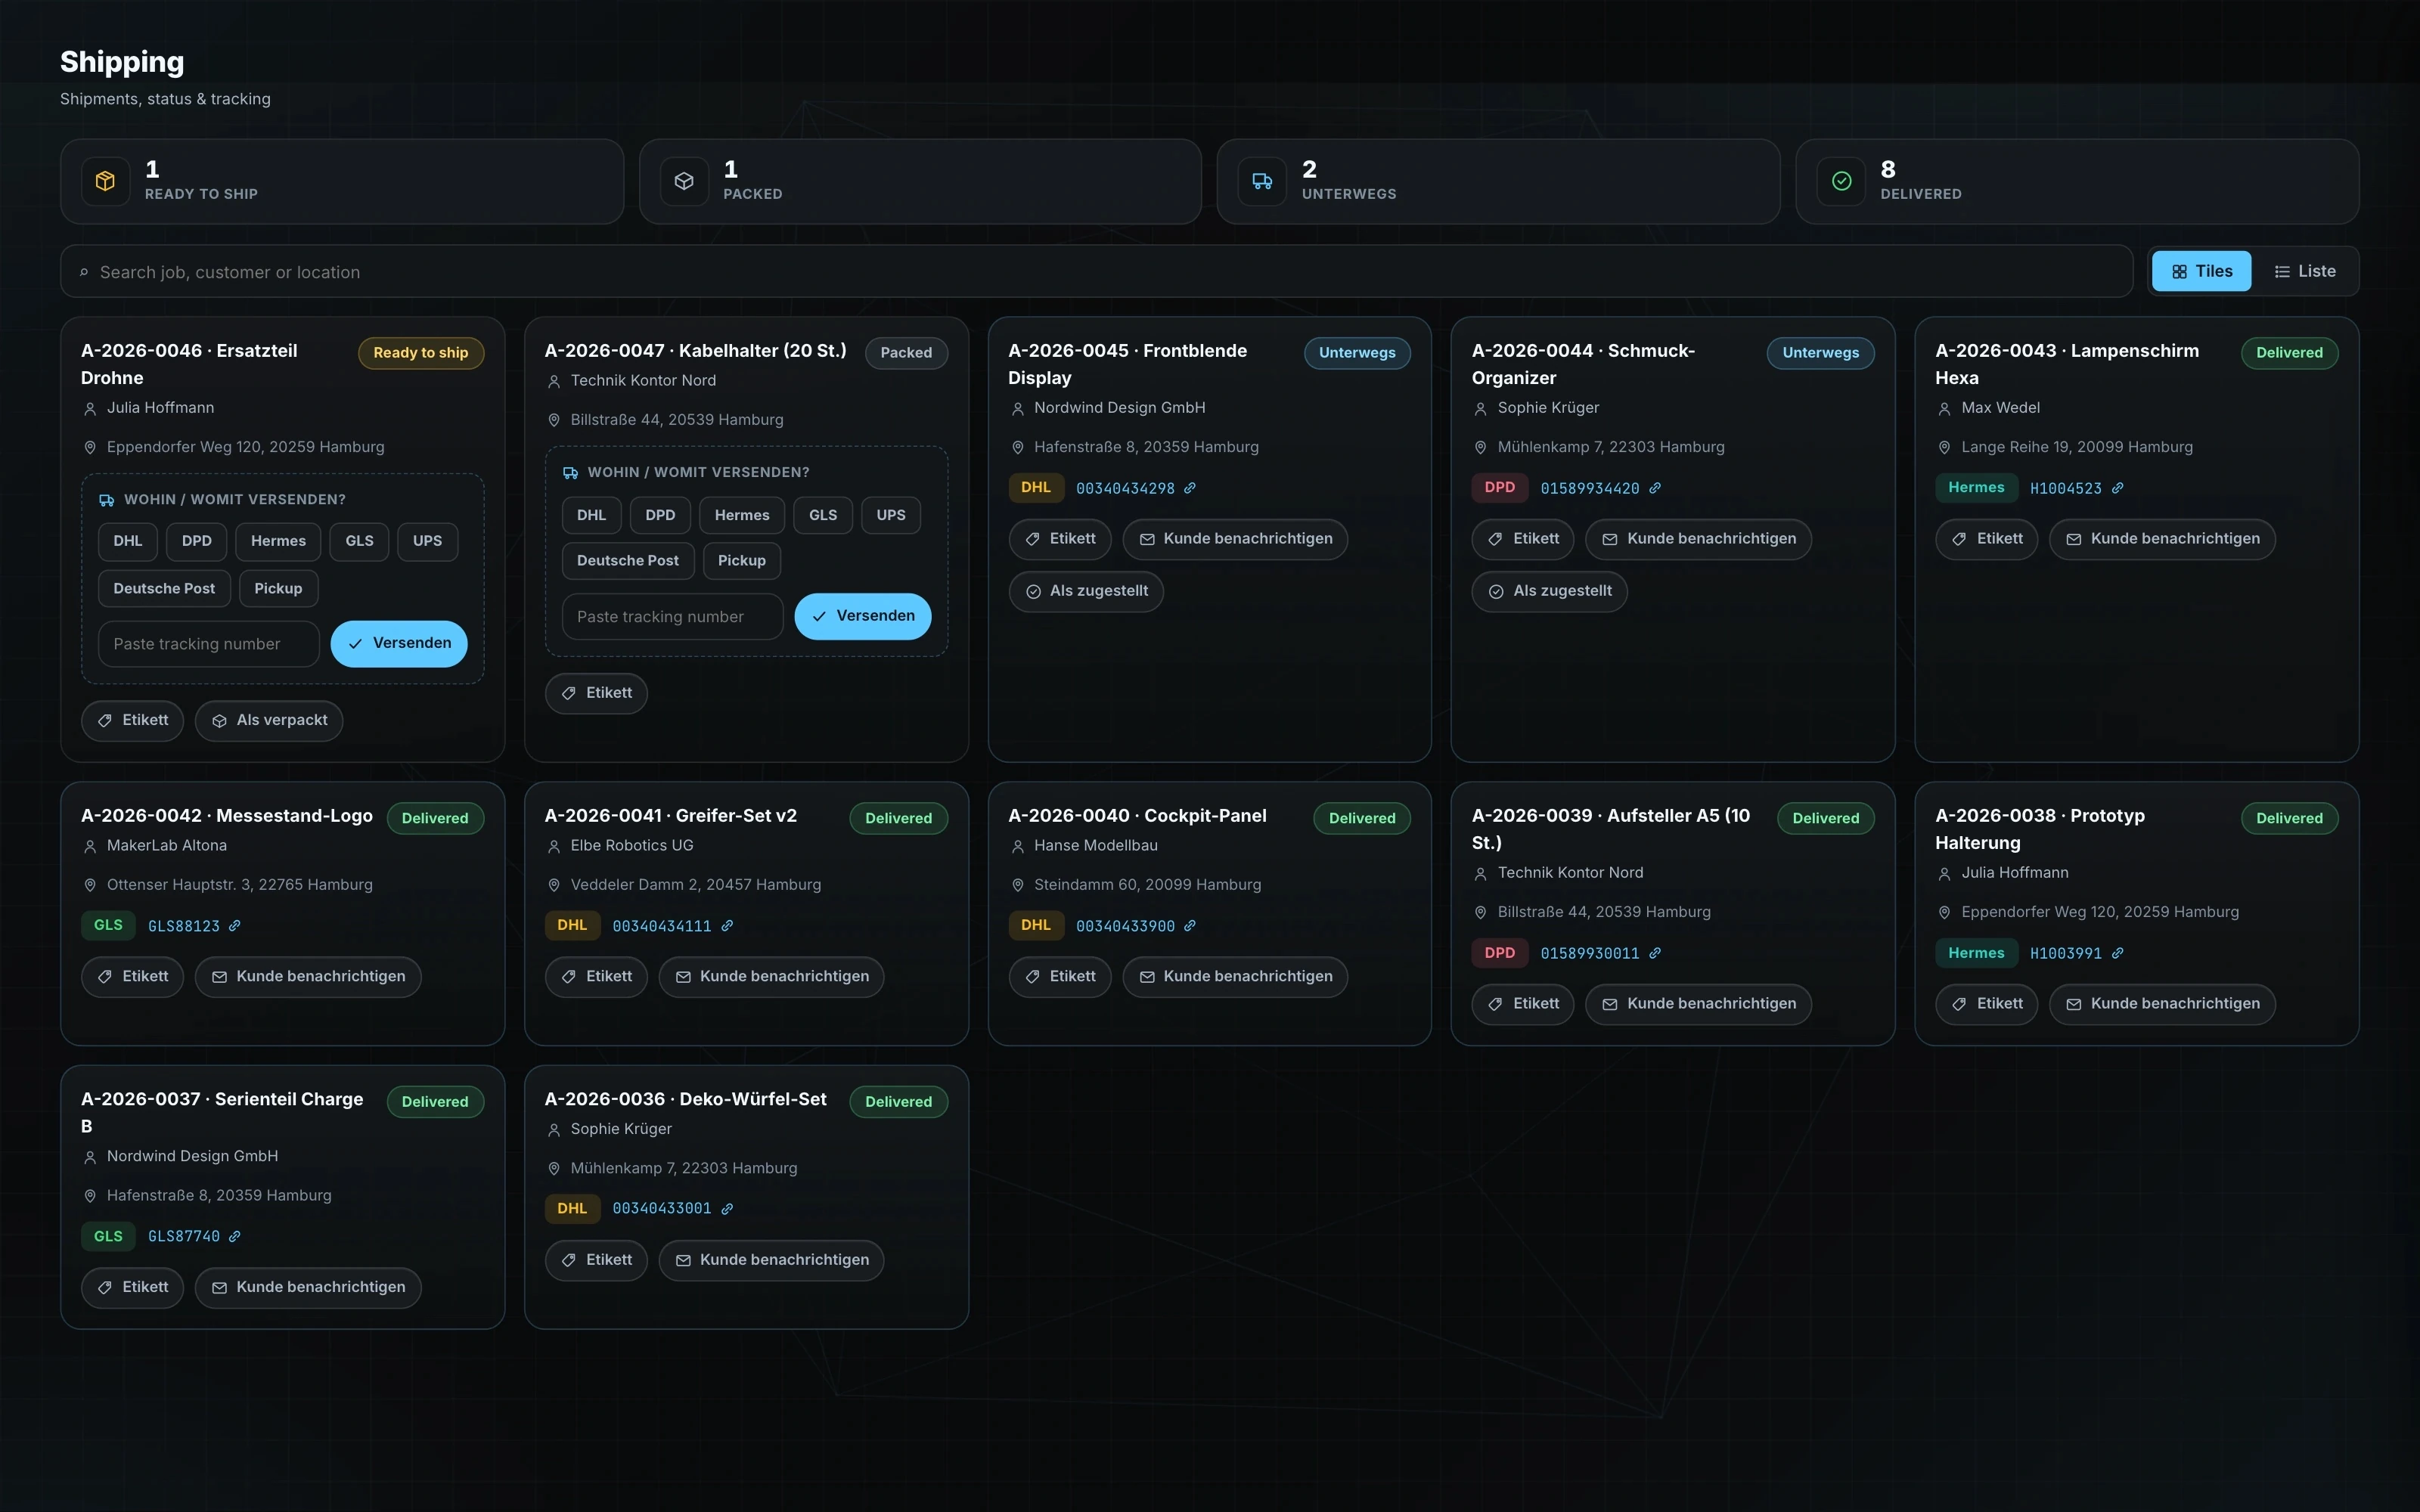The image size is (2420, 1512).
Task: Open tracking link icon beside H1003991
Action: coord(2117,953)
